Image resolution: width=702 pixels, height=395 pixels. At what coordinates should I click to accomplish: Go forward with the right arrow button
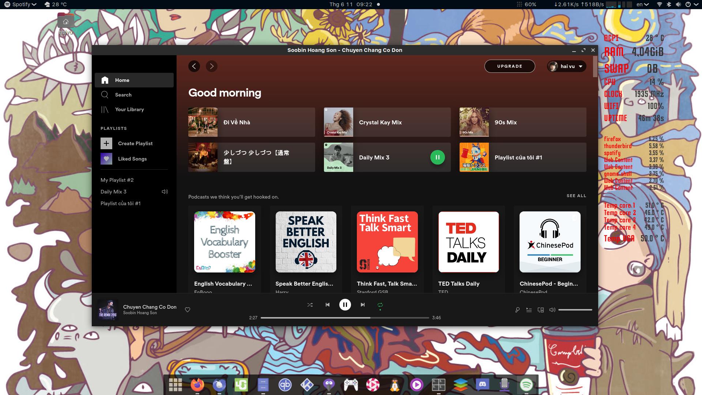click(212, 66)
